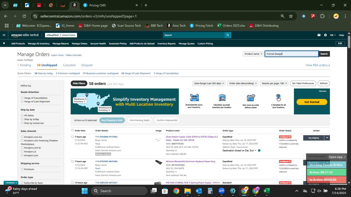
Task: Select Ship by tomorrow radio option
Action: pyautogui.click(x=22, y=123)
